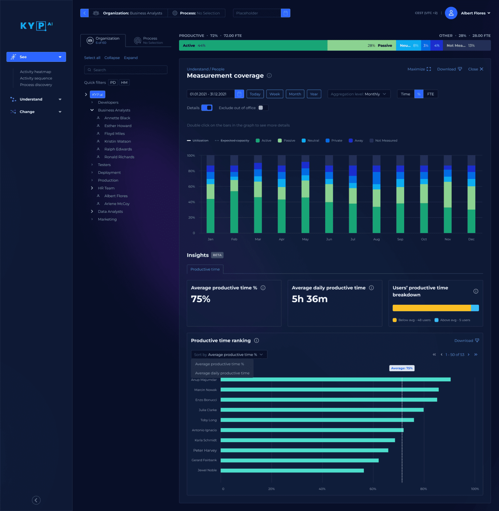Click the Maximize icon on Measurement coverage
499x511 pixels.
[429, 69]
